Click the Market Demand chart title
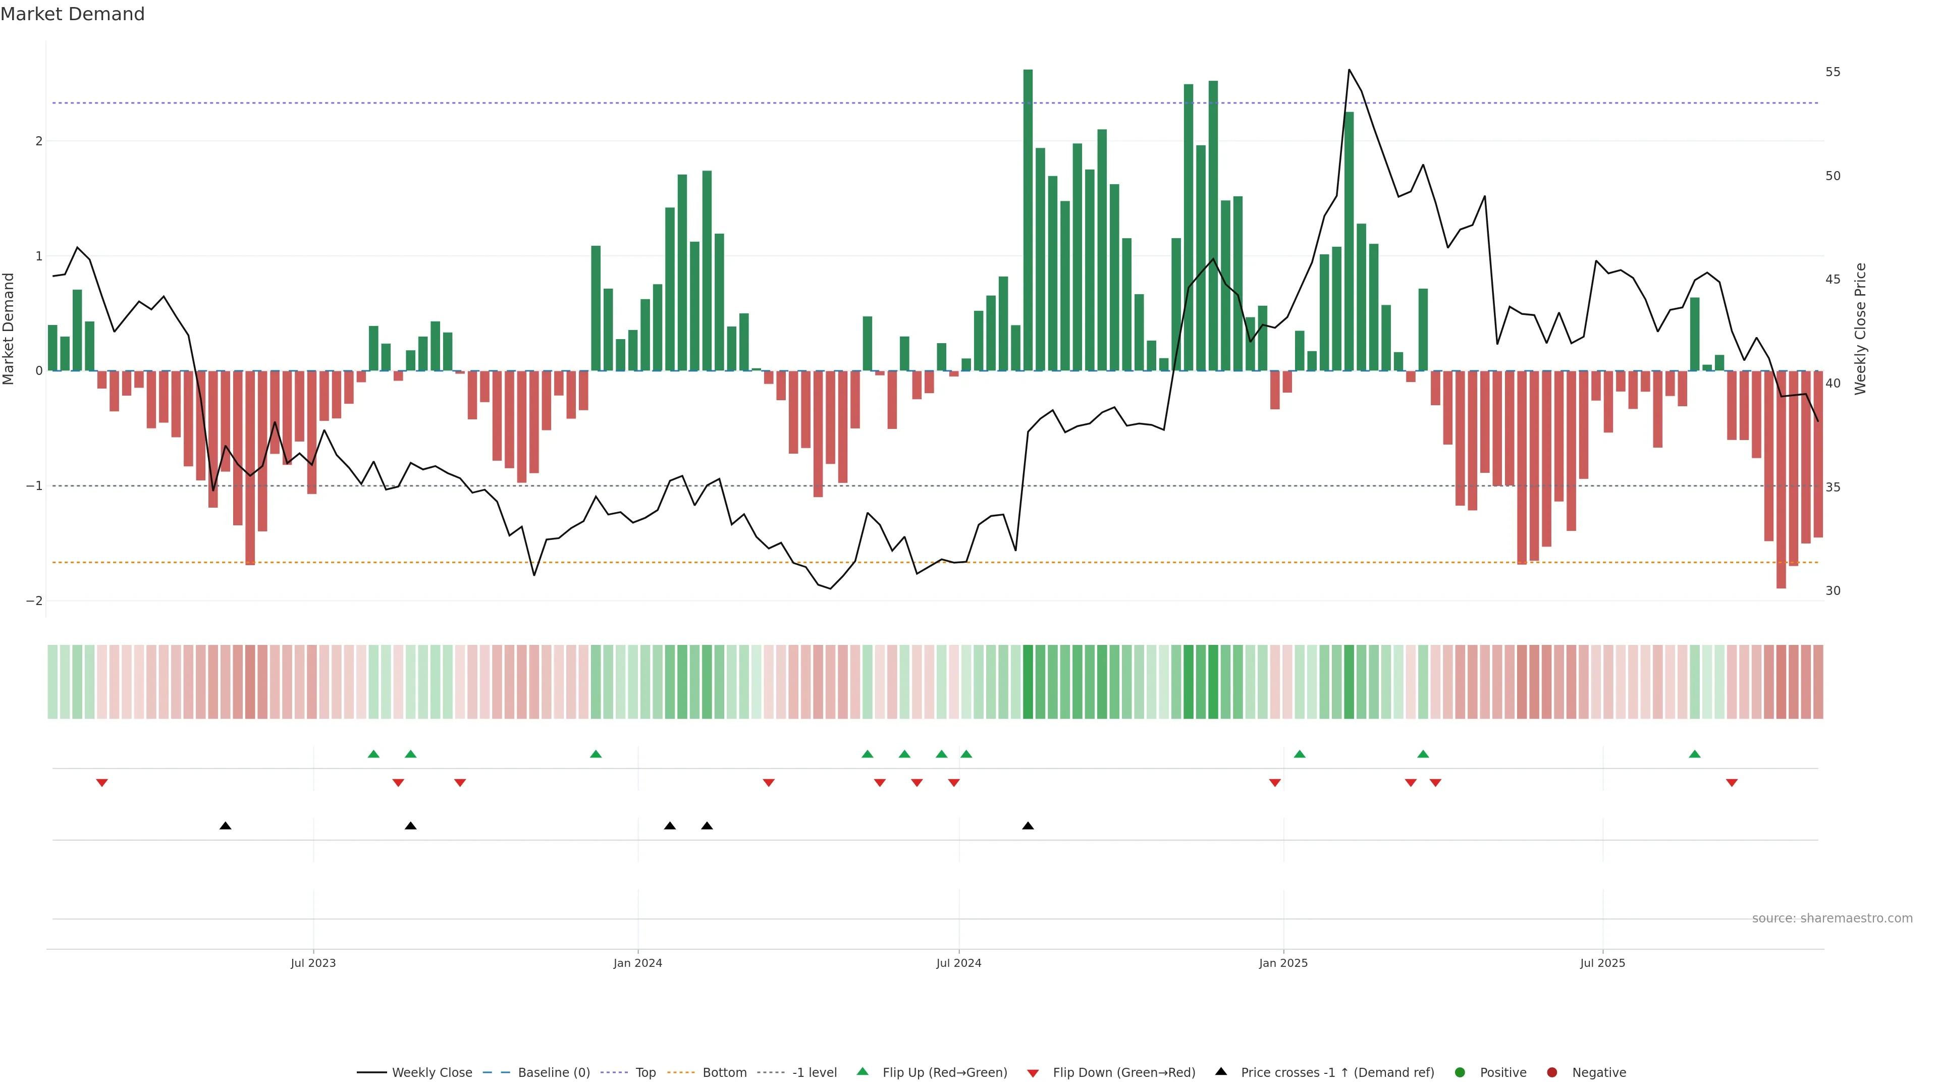Screen dimensions: 1938x1090 pos(72,14)
